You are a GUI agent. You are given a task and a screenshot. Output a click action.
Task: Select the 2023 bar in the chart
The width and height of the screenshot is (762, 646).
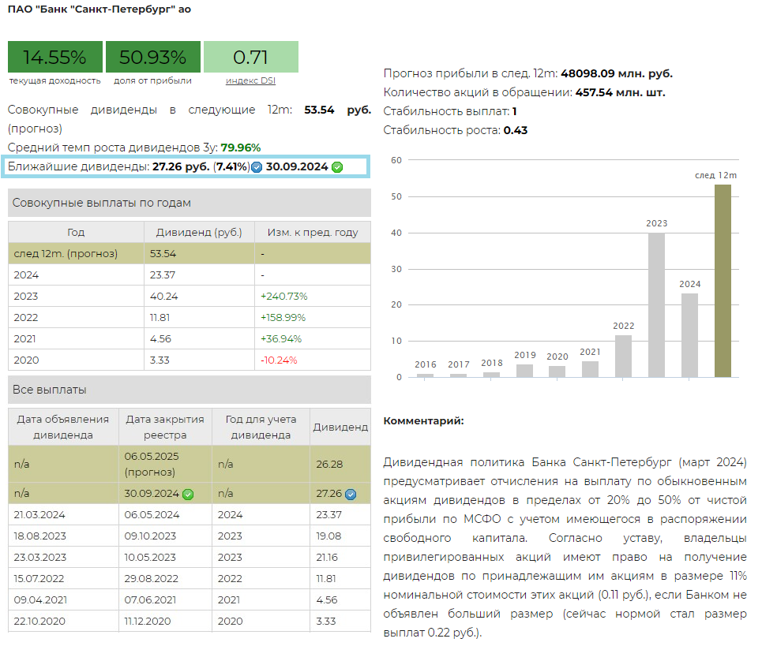(656, 304)
